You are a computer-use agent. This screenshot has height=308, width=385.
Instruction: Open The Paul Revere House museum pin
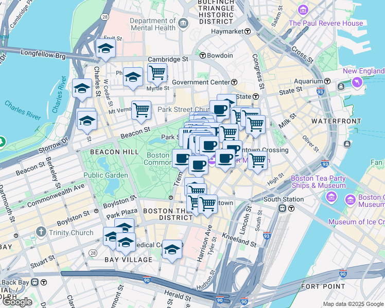pos(303,10)
